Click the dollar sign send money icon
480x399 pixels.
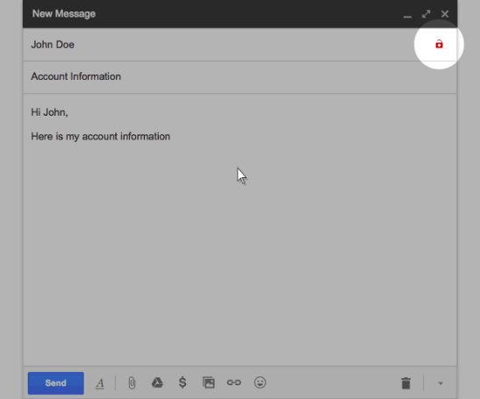pos(183,382)
